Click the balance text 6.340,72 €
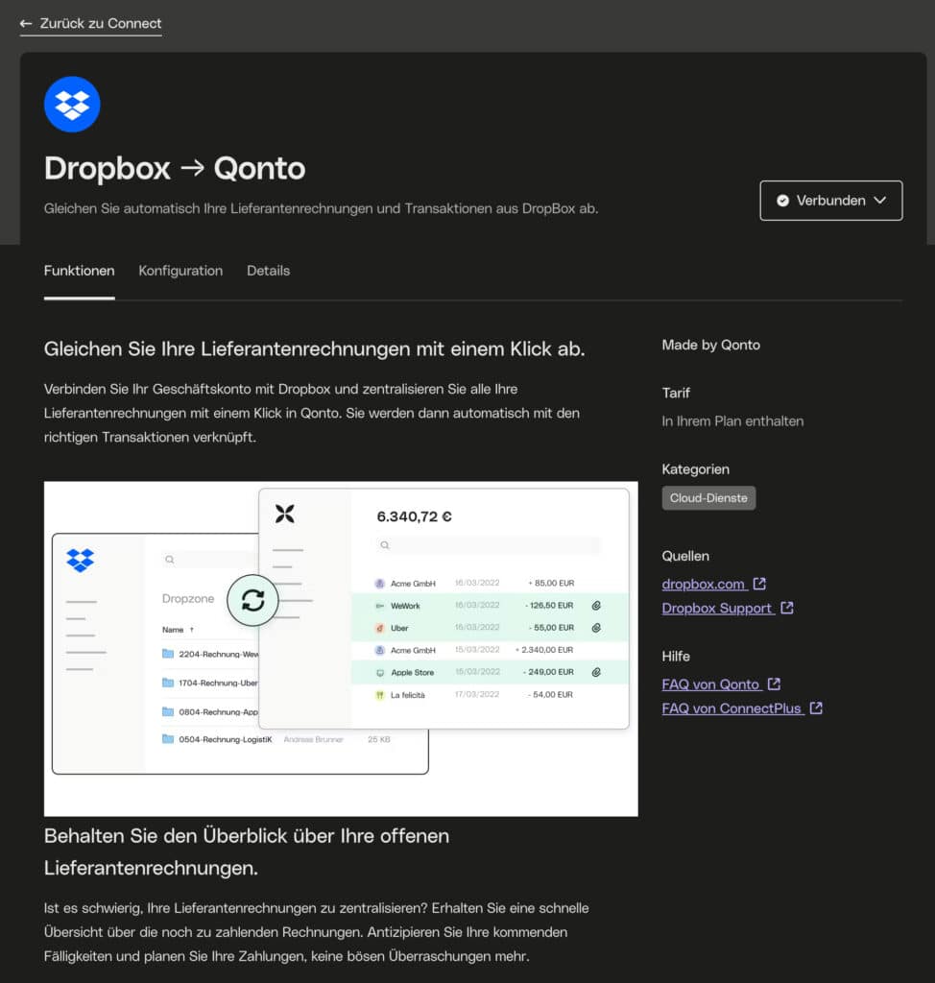Image resolution: width=935 pixels, height=983 pixels. [414, 516]
